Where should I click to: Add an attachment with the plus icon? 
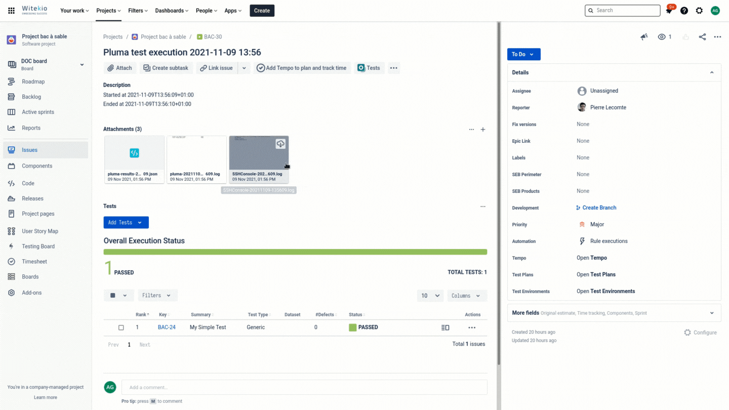483,130
